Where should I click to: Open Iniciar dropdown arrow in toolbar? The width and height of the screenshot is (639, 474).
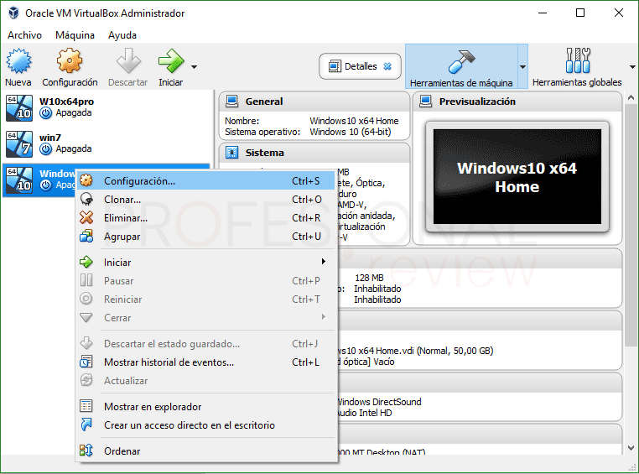pyautogui.click(x=195, y=67)
